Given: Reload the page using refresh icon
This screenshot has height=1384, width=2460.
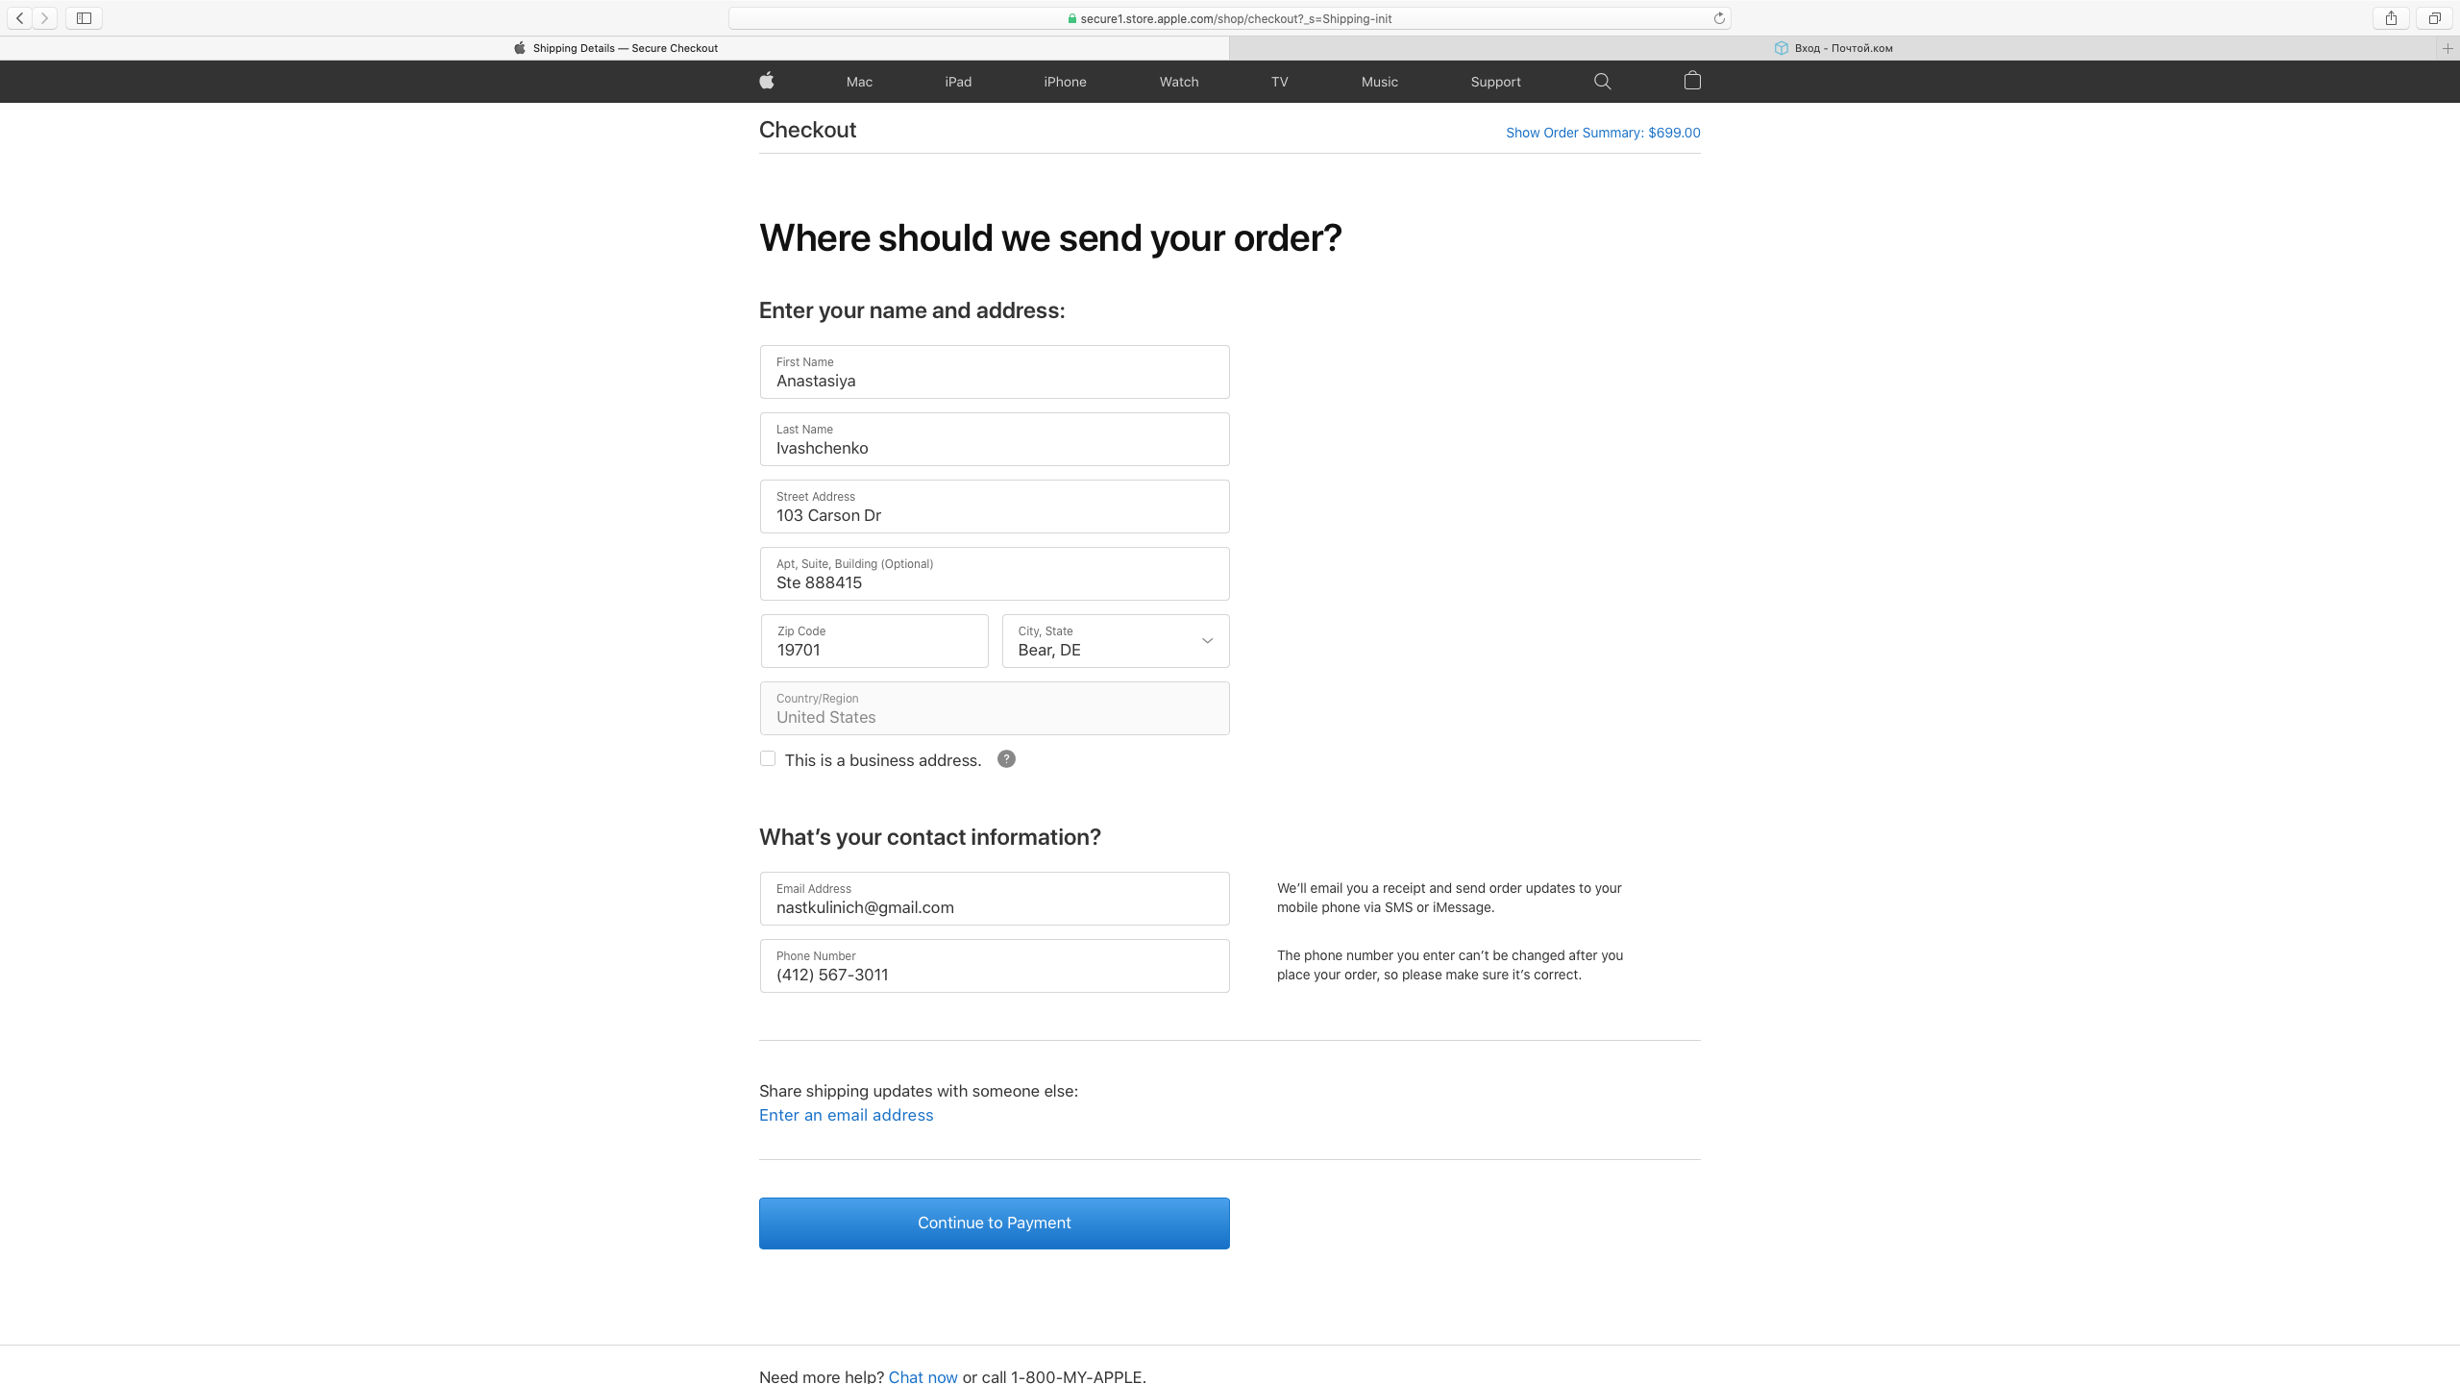Looking at the screenshot, I should (1719, 18).
